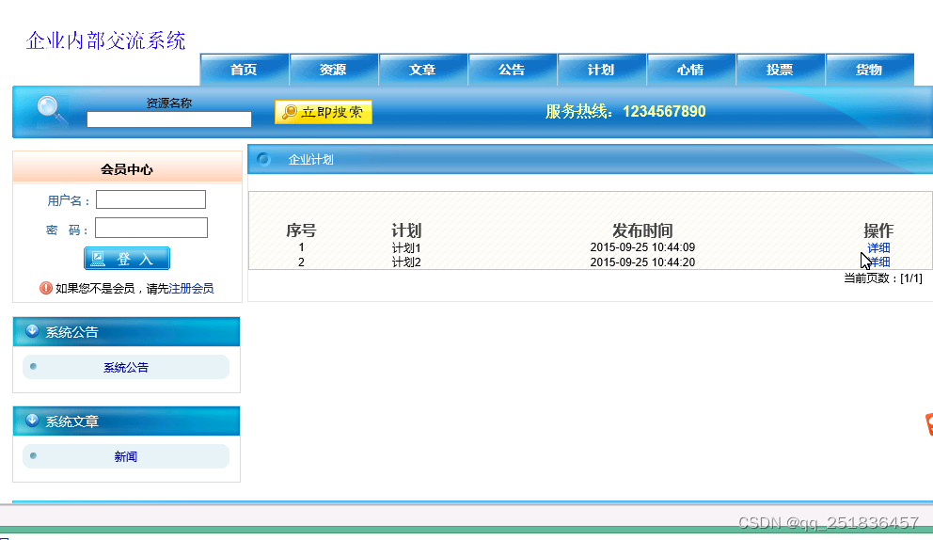Click the magnifying glass search icon
This screenshot has height=540, width=933.
click(53, 111)
